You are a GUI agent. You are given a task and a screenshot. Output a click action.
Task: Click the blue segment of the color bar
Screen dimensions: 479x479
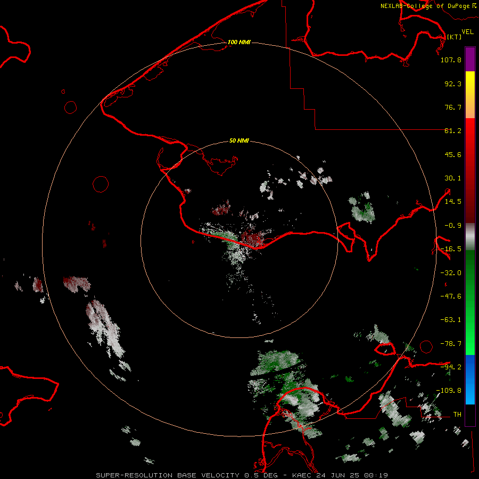click(x=470, y=379)
